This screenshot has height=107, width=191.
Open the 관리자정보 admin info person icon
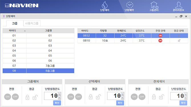[178, 7]
